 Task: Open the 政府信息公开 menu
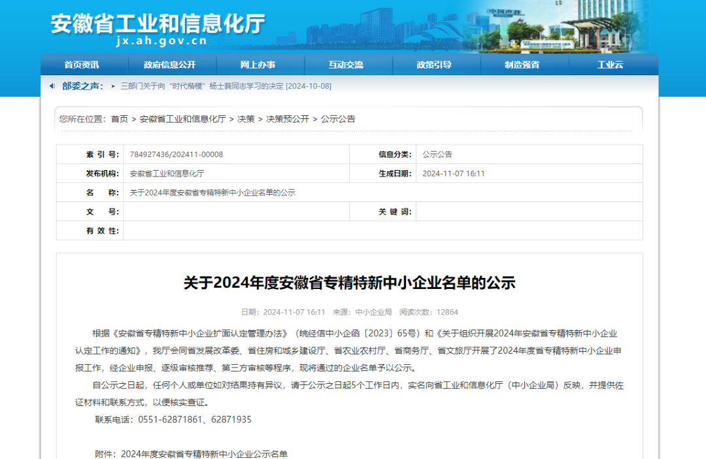tap(169, 65)
